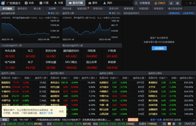Click 登录广发通 link in the popup

[x=47, y=113]
